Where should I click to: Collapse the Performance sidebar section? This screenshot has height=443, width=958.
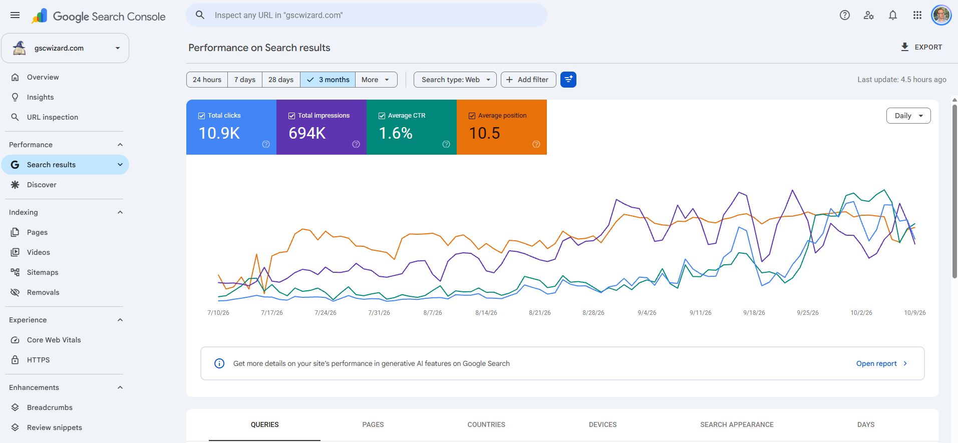[120, 145]
